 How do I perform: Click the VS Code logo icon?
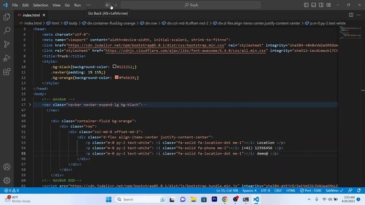5,5
